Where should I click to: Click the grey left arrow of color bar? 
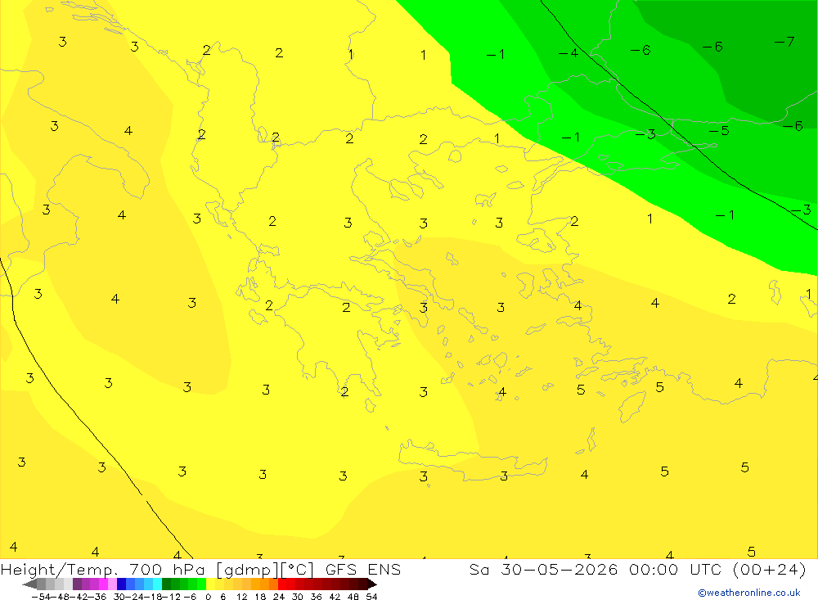tap(29, 584)
